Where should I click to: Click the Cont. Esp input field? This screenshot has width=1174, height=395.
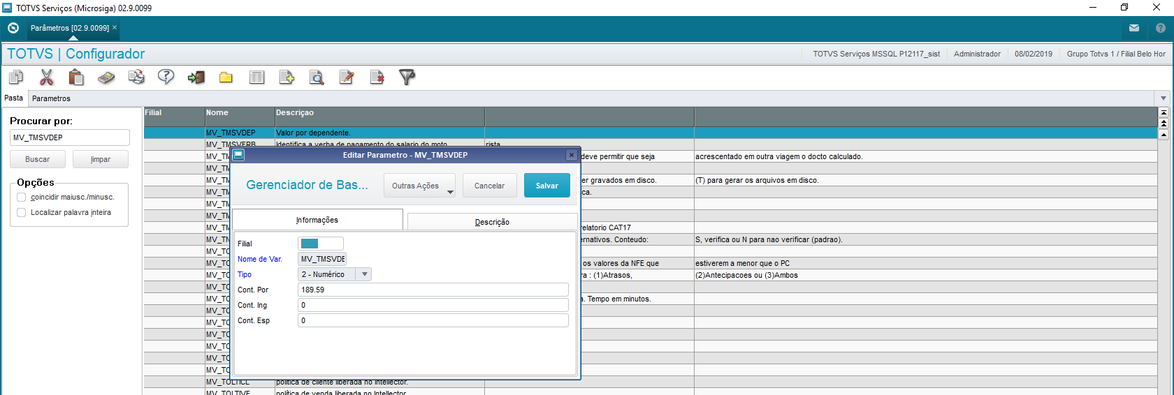(x=433, y=320)
